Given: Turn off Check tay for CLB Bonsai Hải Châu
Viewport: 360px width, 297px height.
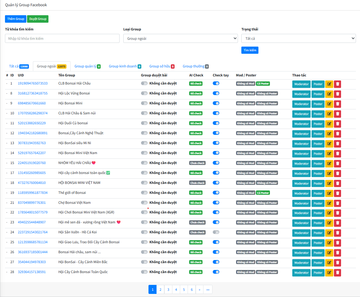Looking at the screenshot, I should [216, 83].
